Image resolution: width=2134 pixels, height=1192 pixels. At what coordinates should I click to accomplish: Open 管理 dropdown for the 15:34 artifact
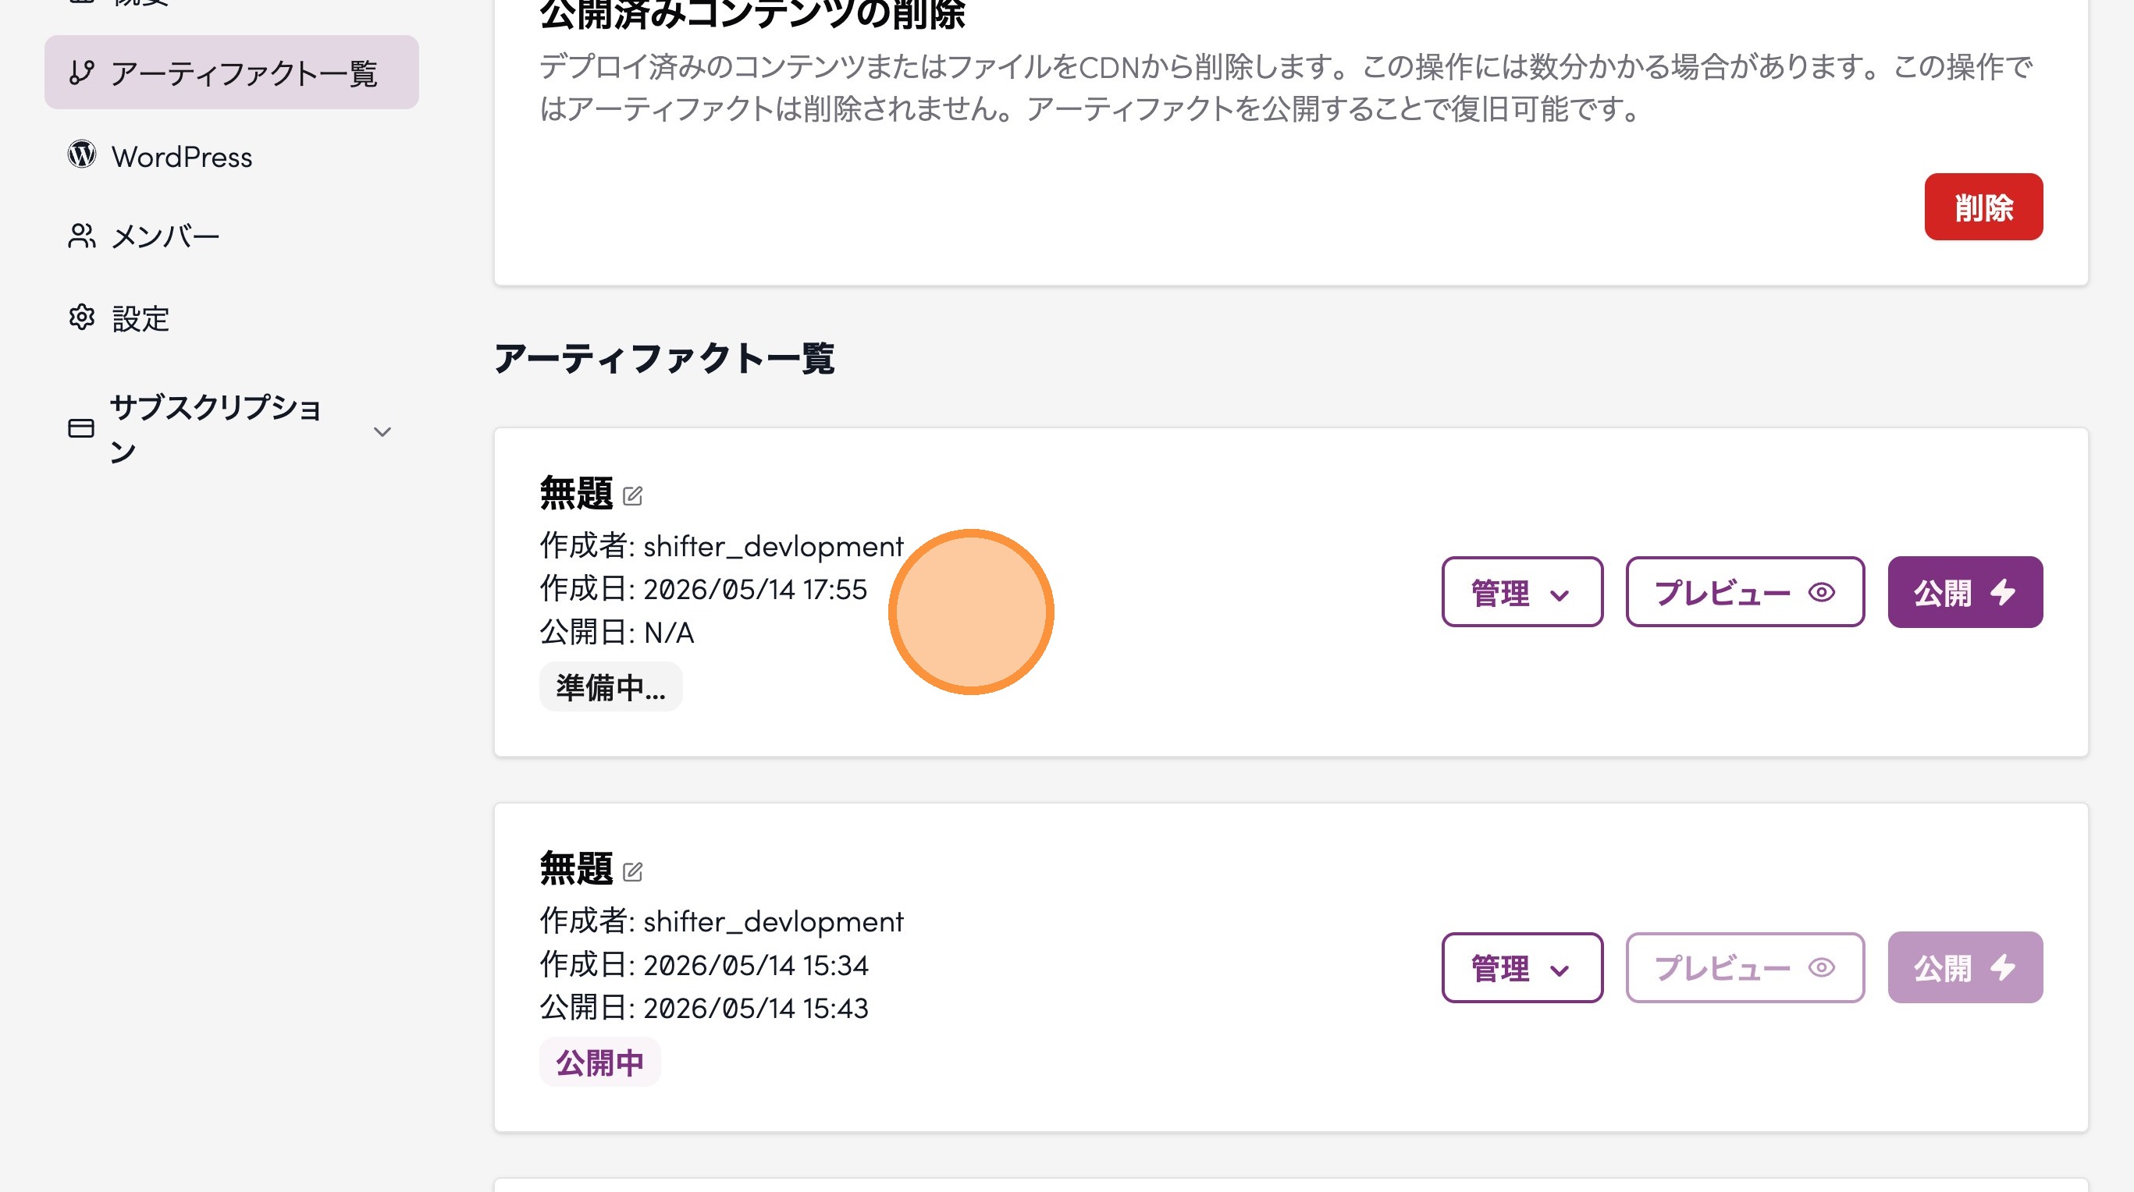pyautogui.click(x=1522, y=967)
